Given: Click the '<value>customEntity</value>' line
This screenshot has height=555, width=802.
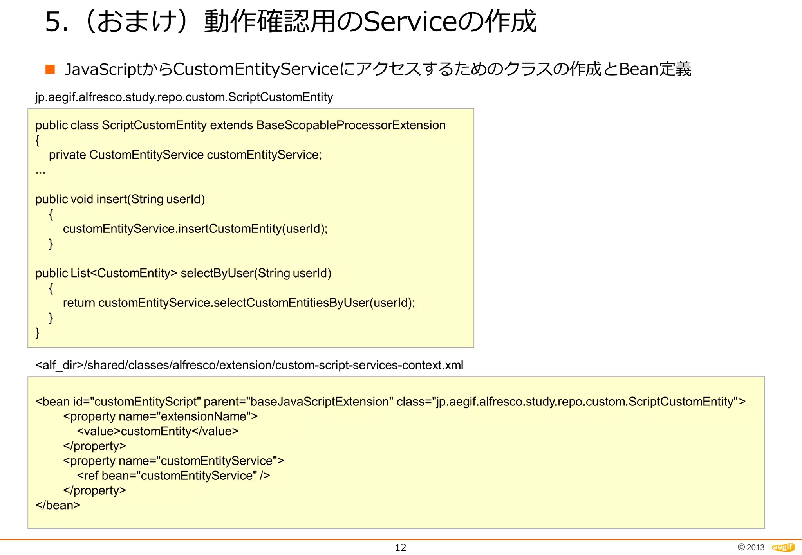Looking at the screenshot, I should 158,432.
